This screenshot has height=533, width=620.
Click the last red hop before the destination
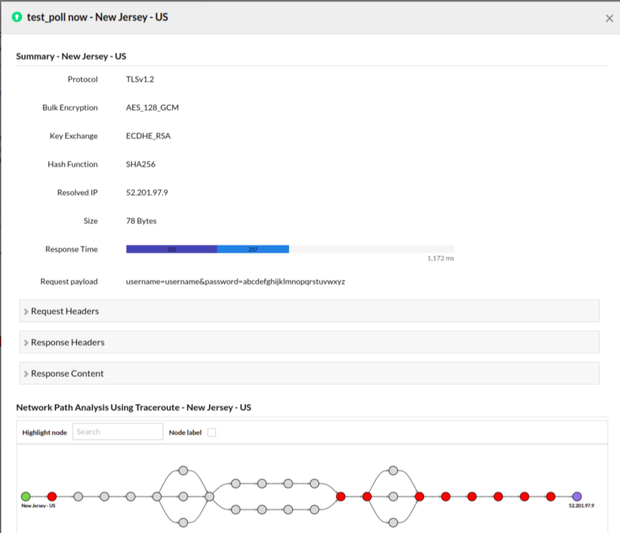click(550, 497)
